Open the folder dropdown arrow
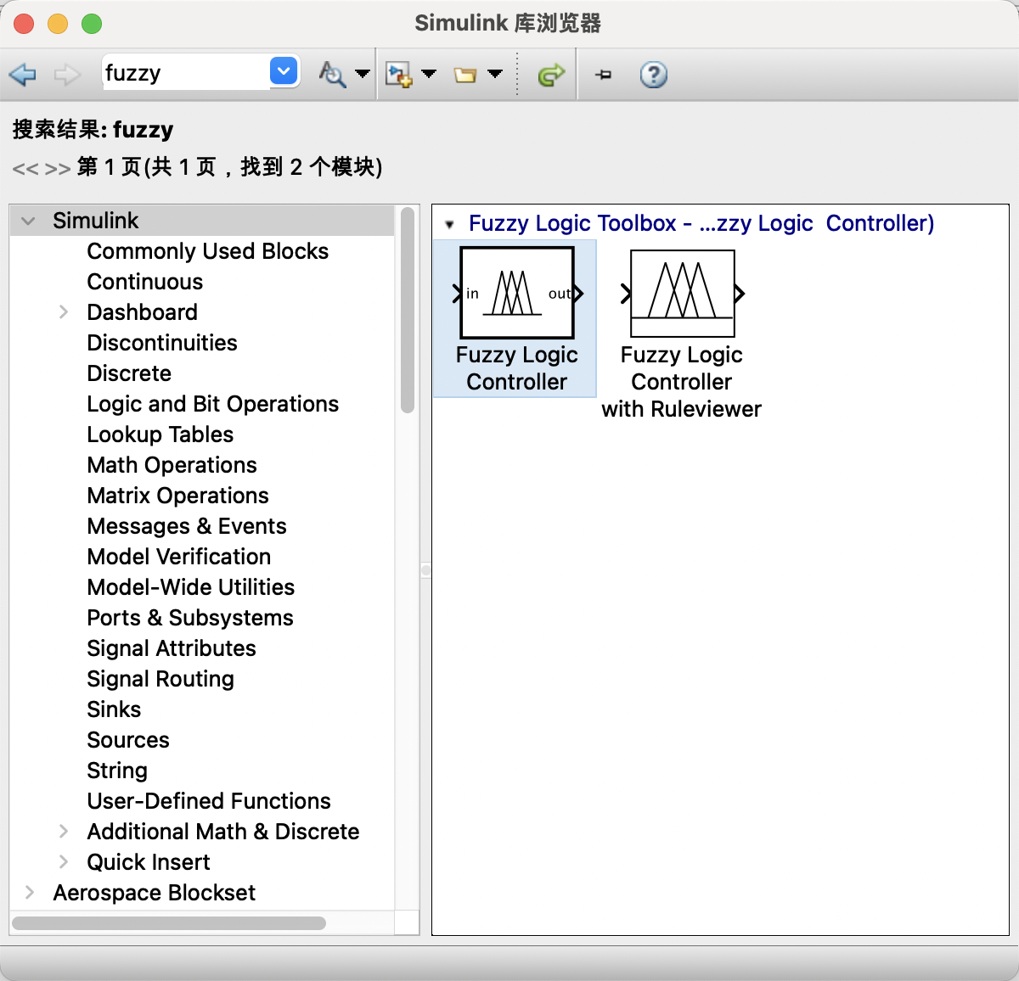The width and height of the screenshot is (1019, 981). coord(495,74)
